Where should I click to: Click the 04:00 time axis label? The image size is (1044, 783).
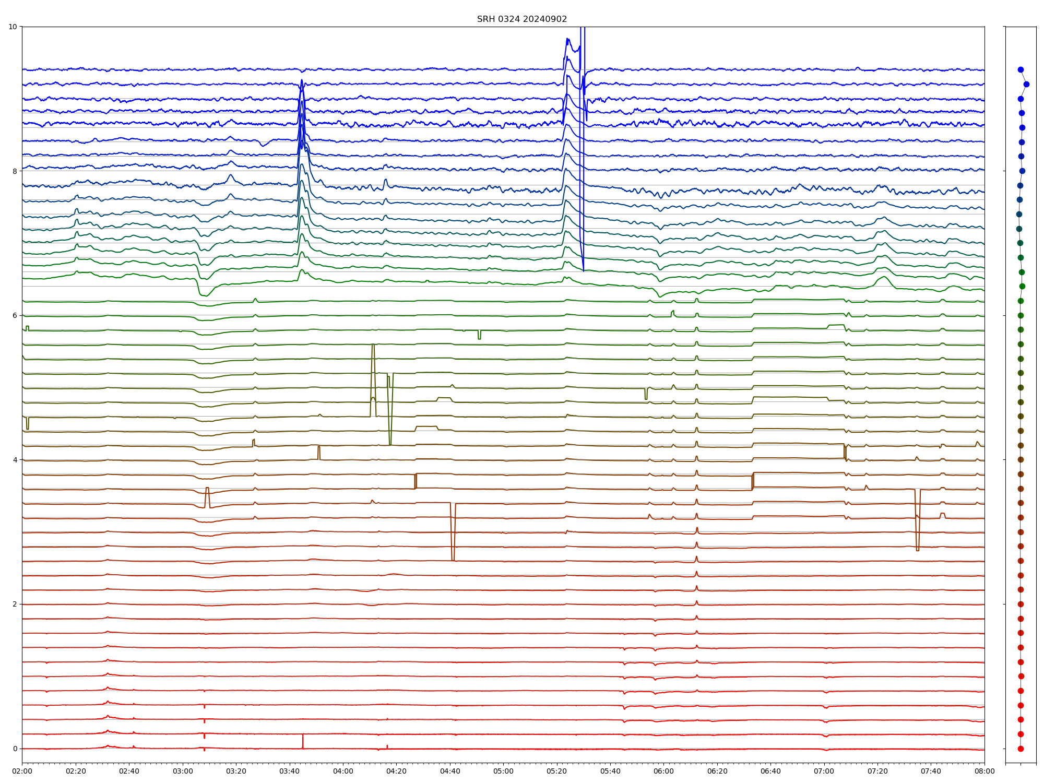click(x=343, y=771)
